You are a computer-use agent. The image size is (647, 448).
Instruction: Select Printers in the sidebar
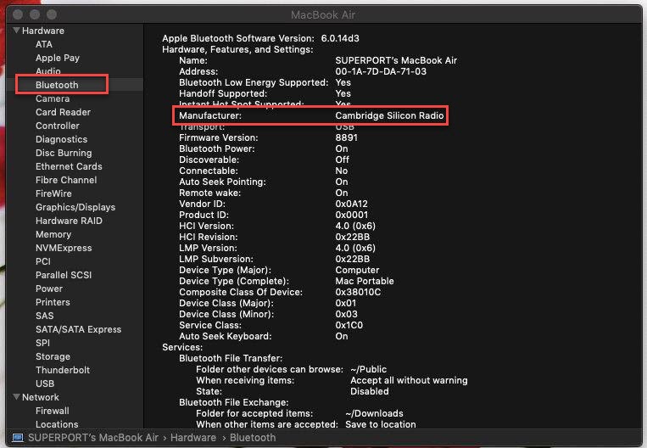(53, 302)
